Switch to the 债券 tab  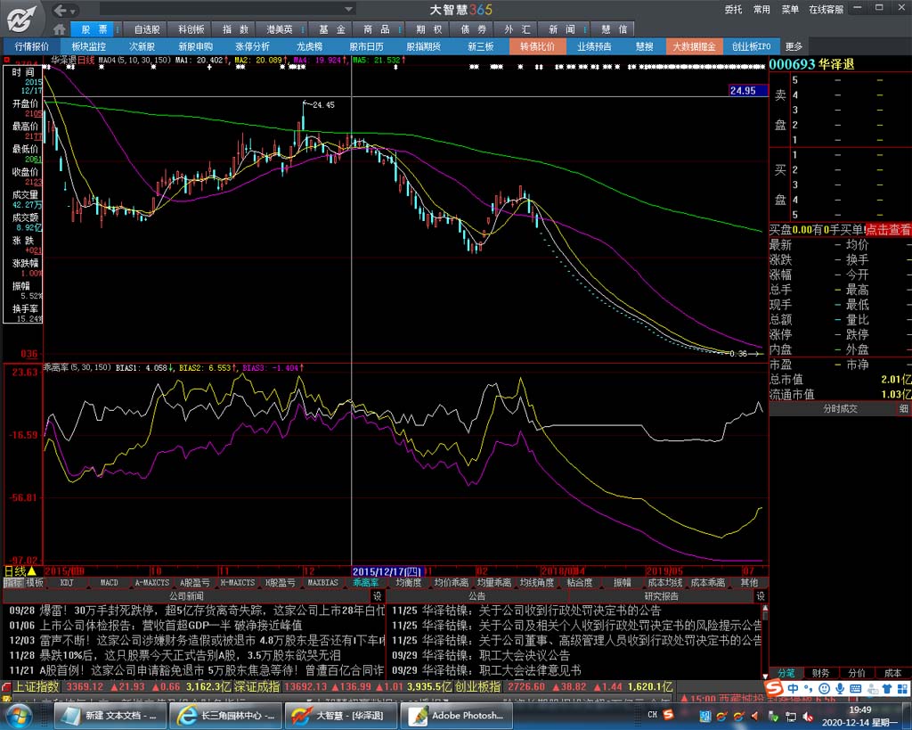(473, 29)
